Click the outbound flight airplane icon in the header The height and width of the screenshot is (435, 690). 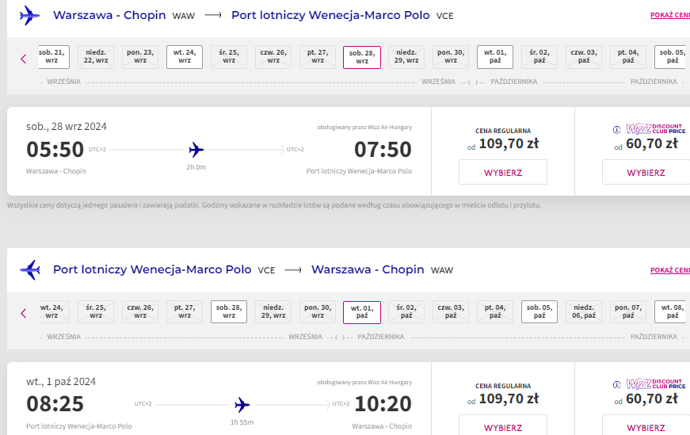point(30,15)
